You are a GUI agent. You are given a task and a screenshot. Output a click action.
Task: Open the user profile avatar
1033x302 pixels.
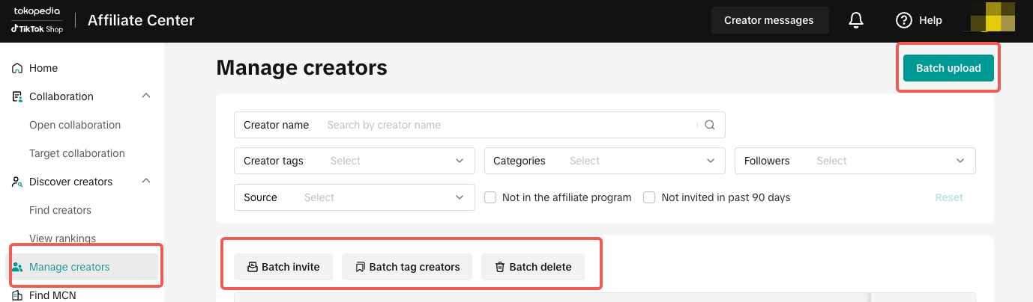click(x=993, y=18)
